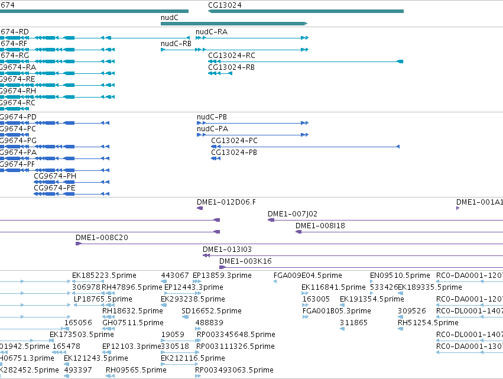Click the EK191354.5prime EST label
Screen dimensions: 503x379
[x=372, y=299]
